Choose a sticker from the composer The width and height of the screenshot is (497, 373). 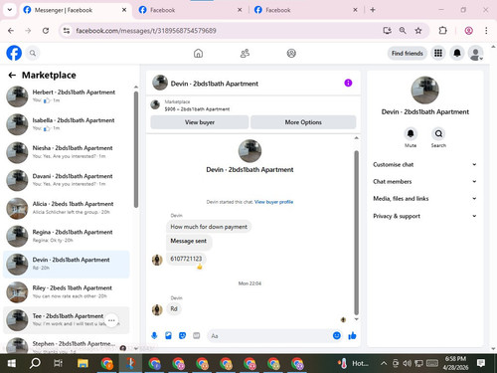coord(182,335)
